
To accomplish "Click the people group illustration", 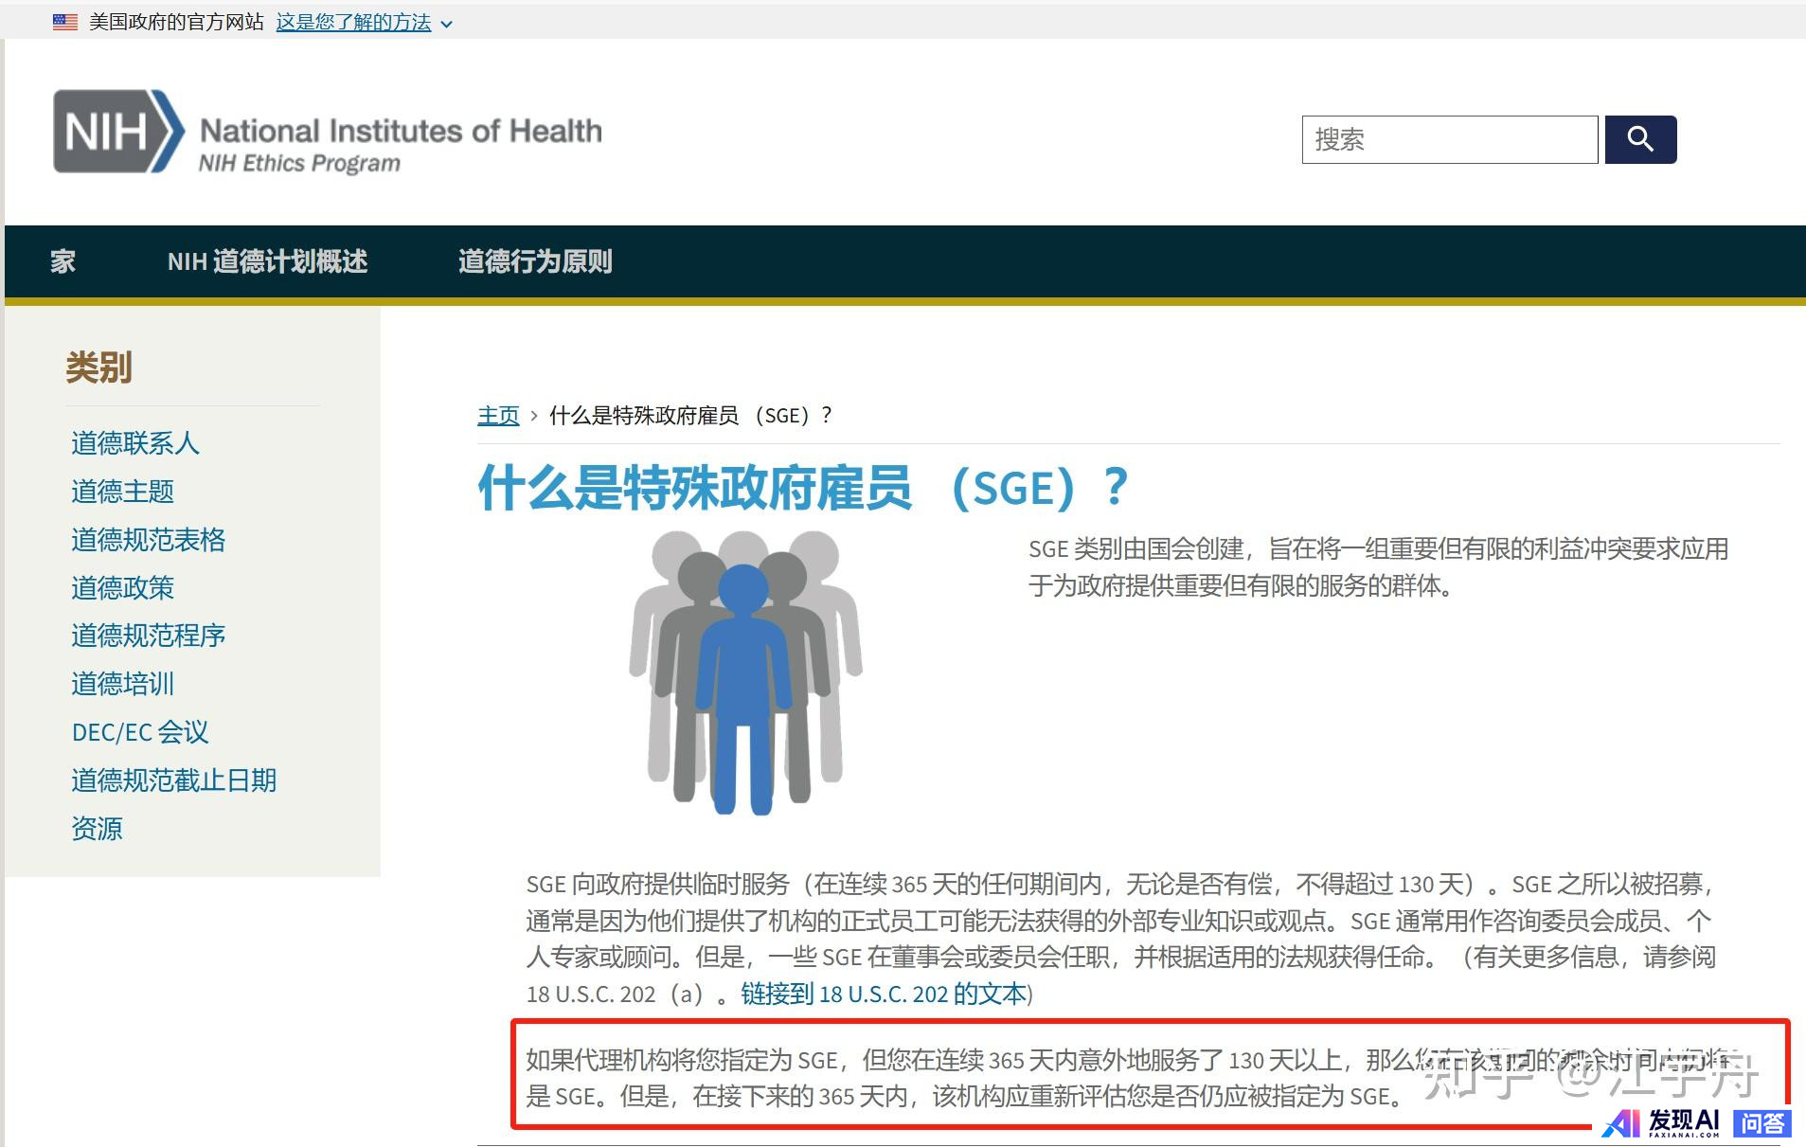I will pos(745,672).
